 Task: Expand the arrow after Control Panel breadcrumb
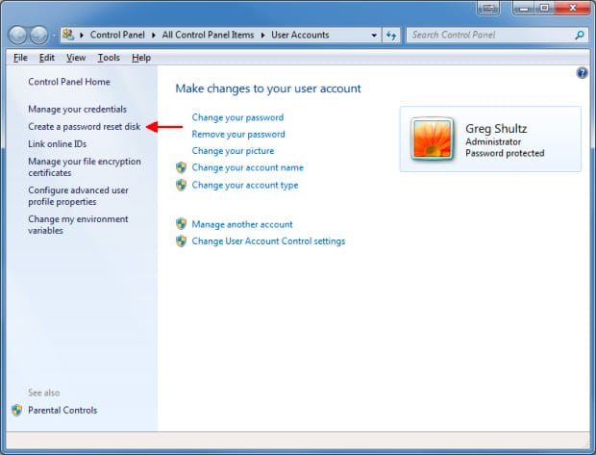(x=154, y=35)
